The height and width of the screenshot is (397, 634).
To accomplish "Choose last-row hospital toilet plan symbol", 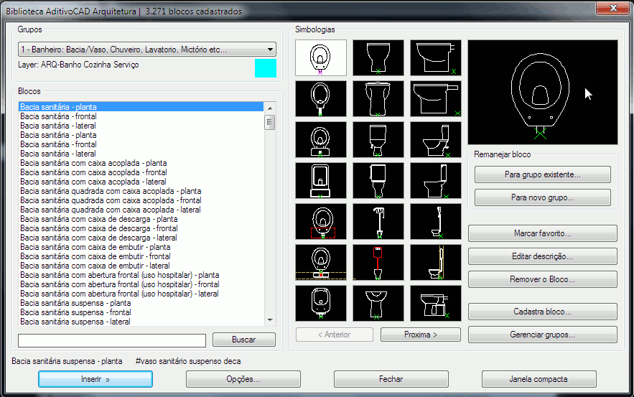I will tap(321, 303).
